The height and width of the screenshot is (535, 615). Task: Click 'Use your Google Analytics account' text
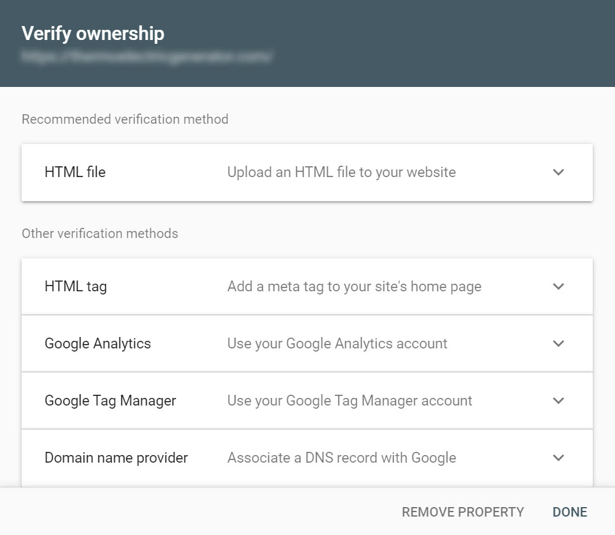click(337, 344)
